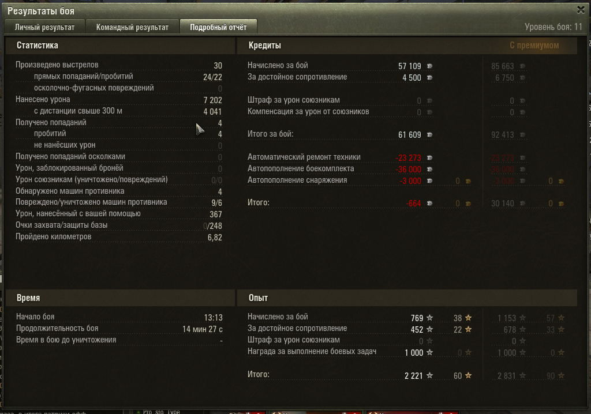
Task: Open the Командный результат tab
Action: [132, 27]
